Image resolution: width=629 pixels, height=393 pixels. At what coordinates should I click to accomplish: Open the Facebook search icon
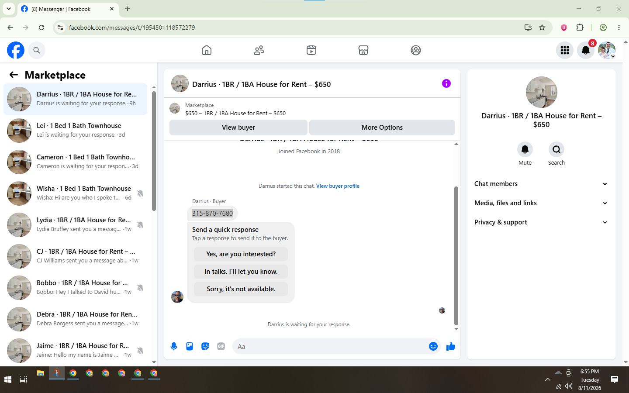[37, 50]
